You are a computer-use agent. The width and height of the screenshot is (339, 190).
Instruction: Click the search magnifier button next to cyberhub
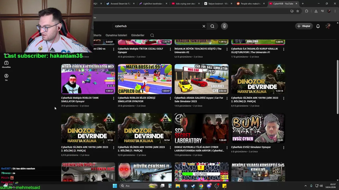point(212,26)
